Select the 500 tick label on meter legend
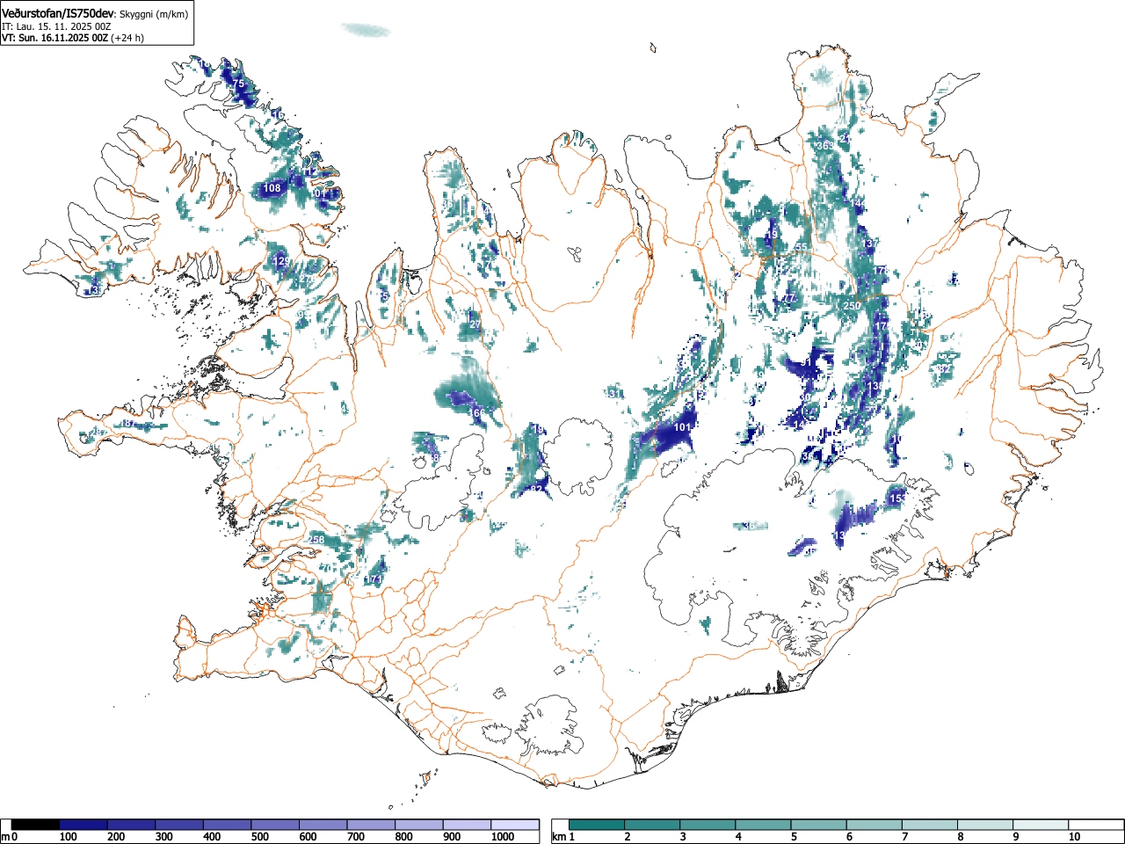This screenshot has height=844, width=1125. pyautogui.click(x=259, y=837)
